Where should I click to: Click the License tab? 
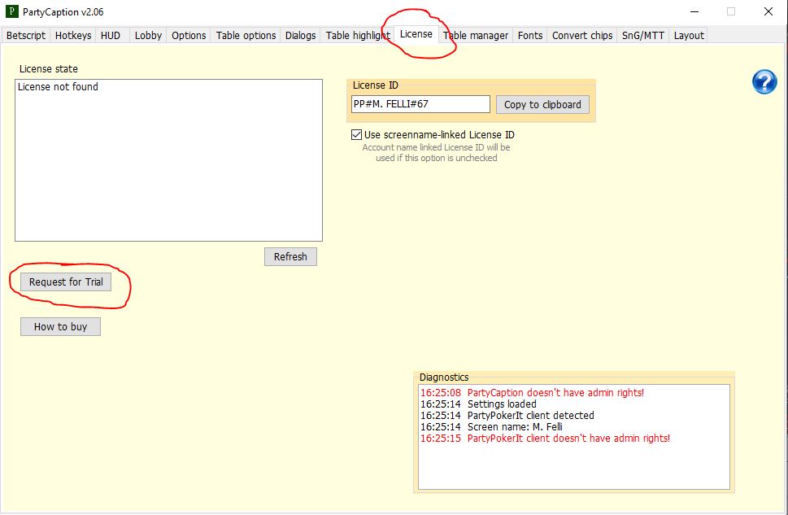tap(416, 34)
